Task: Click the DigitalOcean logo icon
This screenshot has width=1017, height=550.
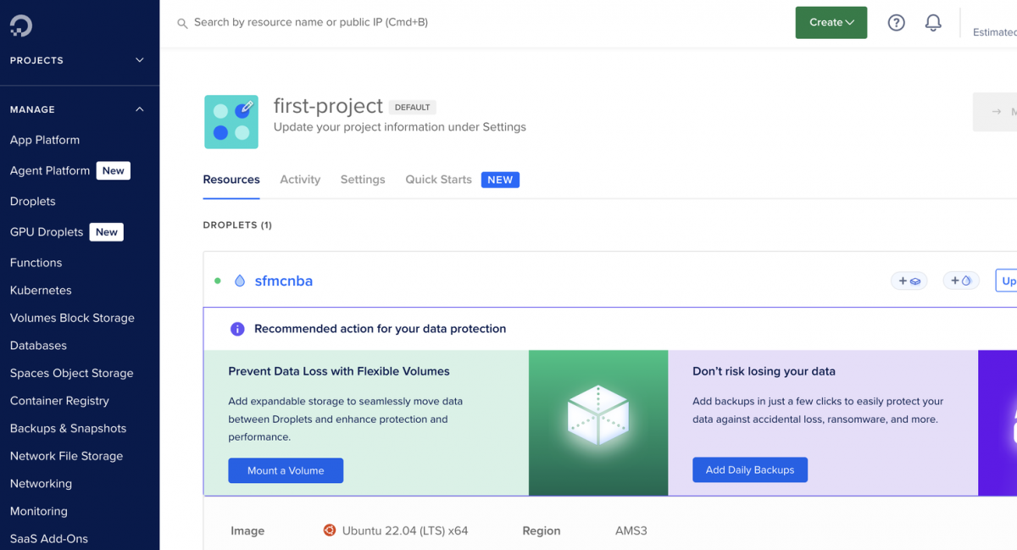Action: coord(21,25)
